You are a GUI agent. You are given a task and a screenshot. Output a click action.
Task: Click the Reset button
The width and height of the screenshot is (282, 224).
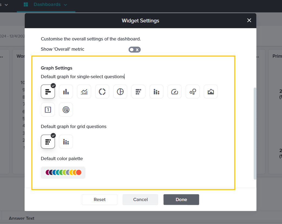click(100, 200)
